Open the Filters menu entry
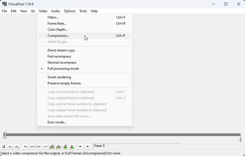Screen dimensions: 245x156 pyautogui.click(x=53, y=17)
